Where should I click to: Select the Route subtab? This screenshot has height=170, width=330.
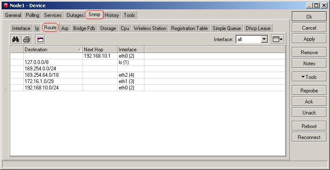tap(50, 28)
